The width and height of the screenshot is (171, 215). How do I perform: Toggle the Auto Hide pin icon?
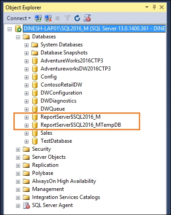(x=154, y=7)
